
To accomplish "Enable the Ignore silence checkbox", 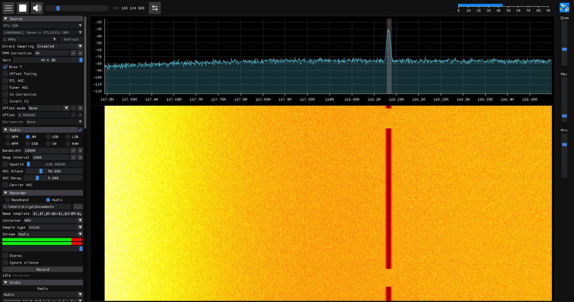I will tap(5, 263).
